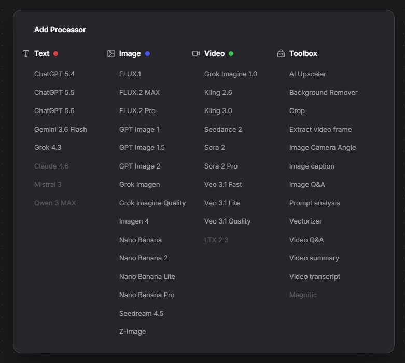Add Nano Banana Pro processor
Image resolution: width=405 pixels, height=363 pixels.
point(147,295)
